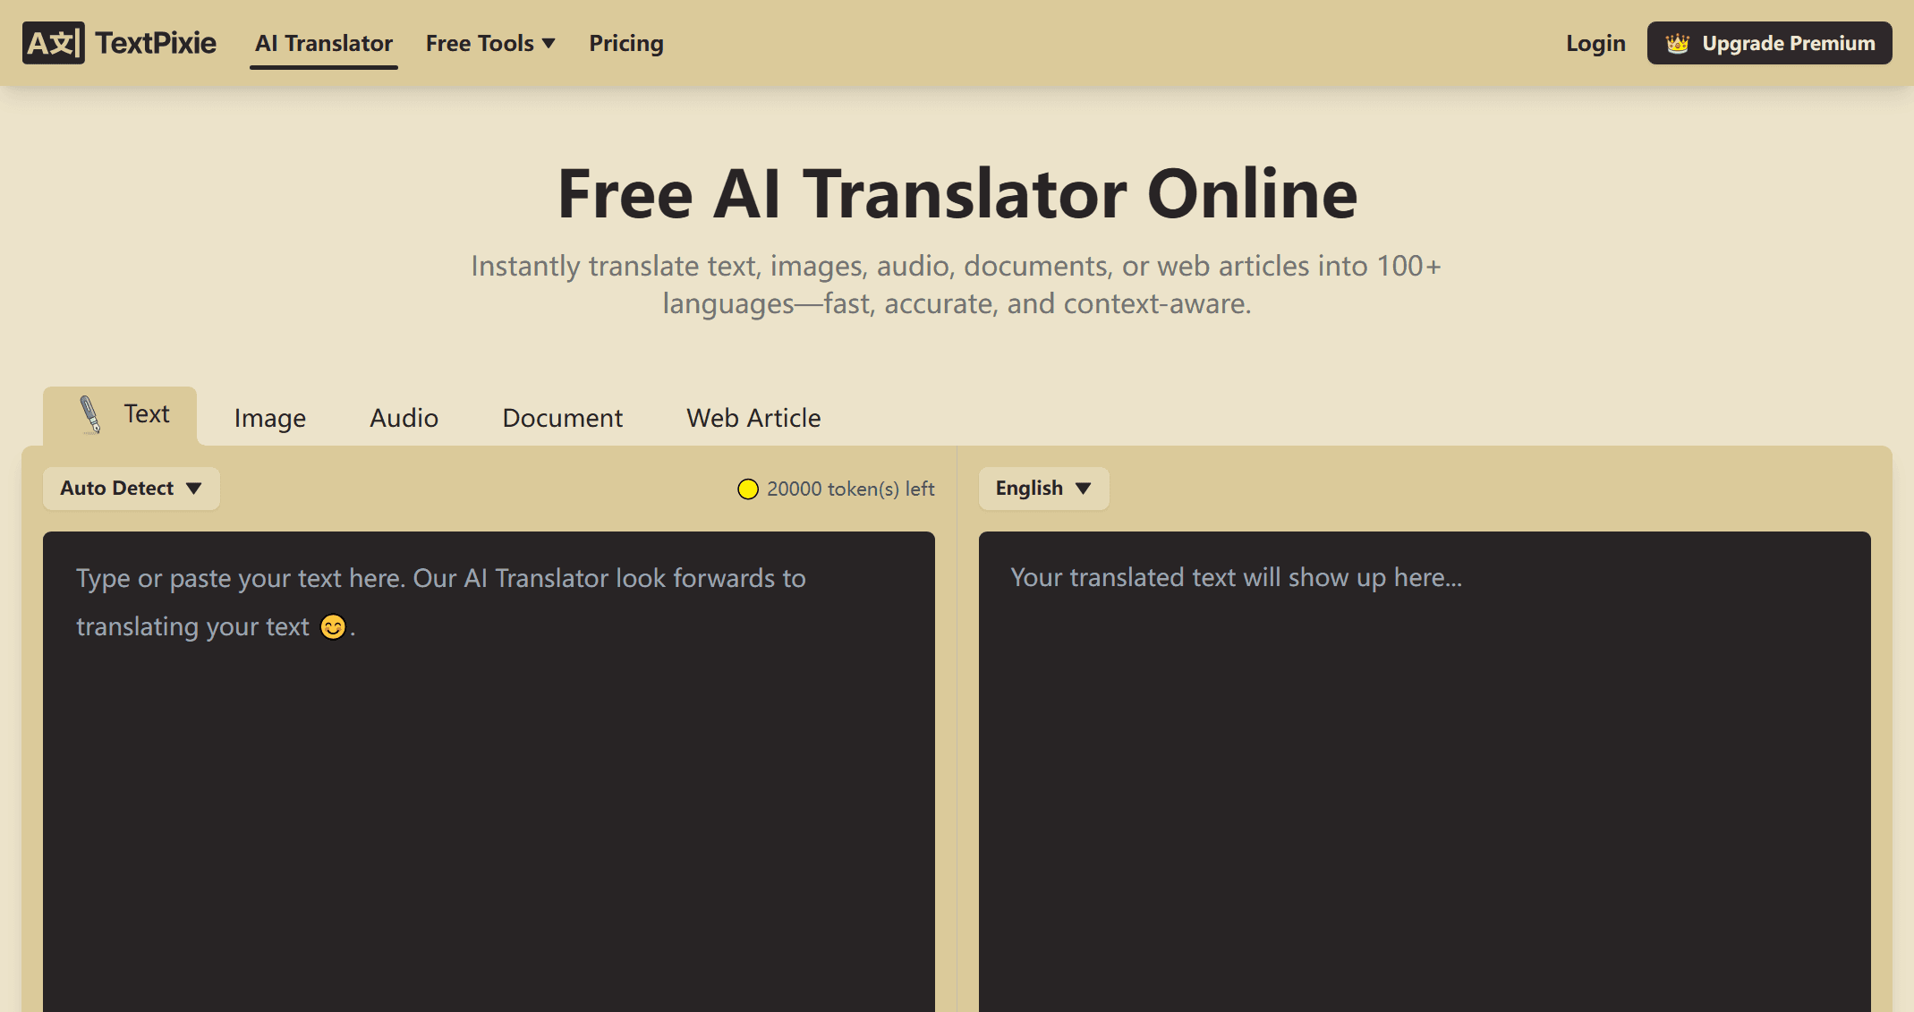The image size is (1914, 1012).
Task: Switch to the Image tab
Action: click(269, 418)
